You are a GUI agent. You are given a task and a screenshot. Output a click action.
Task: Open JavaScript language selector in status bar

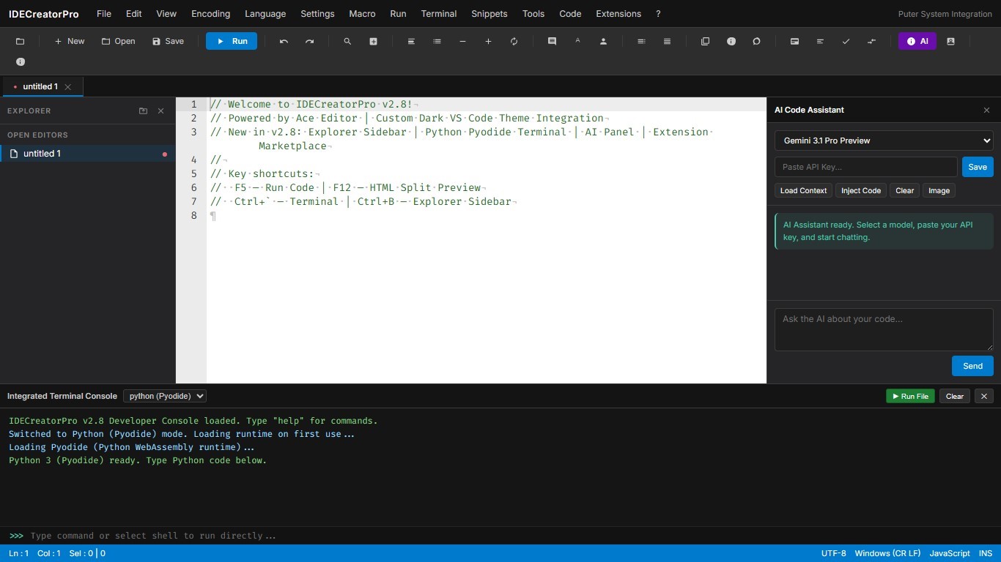coord(950,553)
